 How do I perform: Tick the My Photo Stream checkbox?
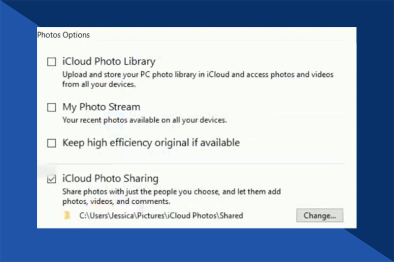[x=52, y=108]
